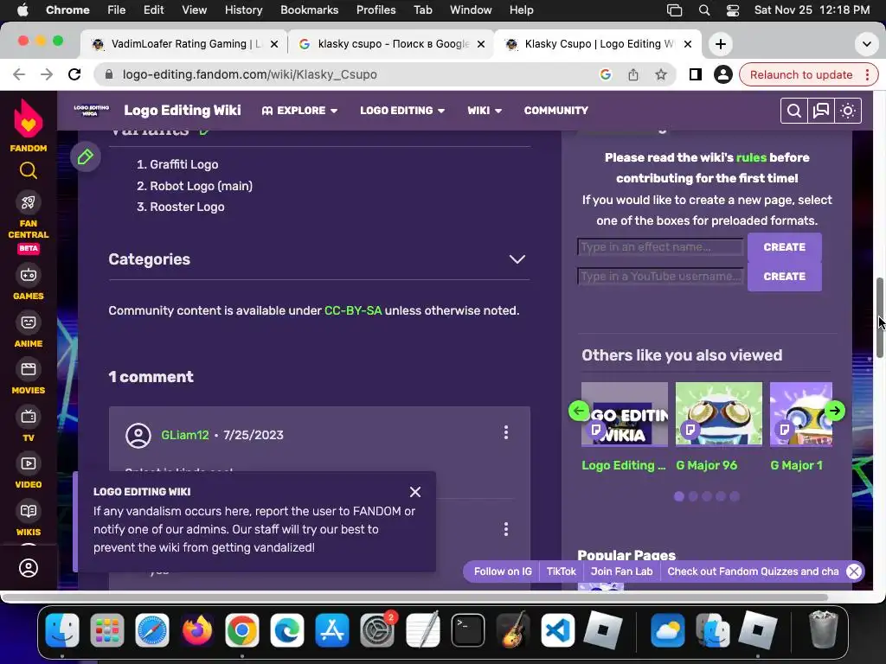
Task: Open the Profiles menu
Action: tap(376, 10)
